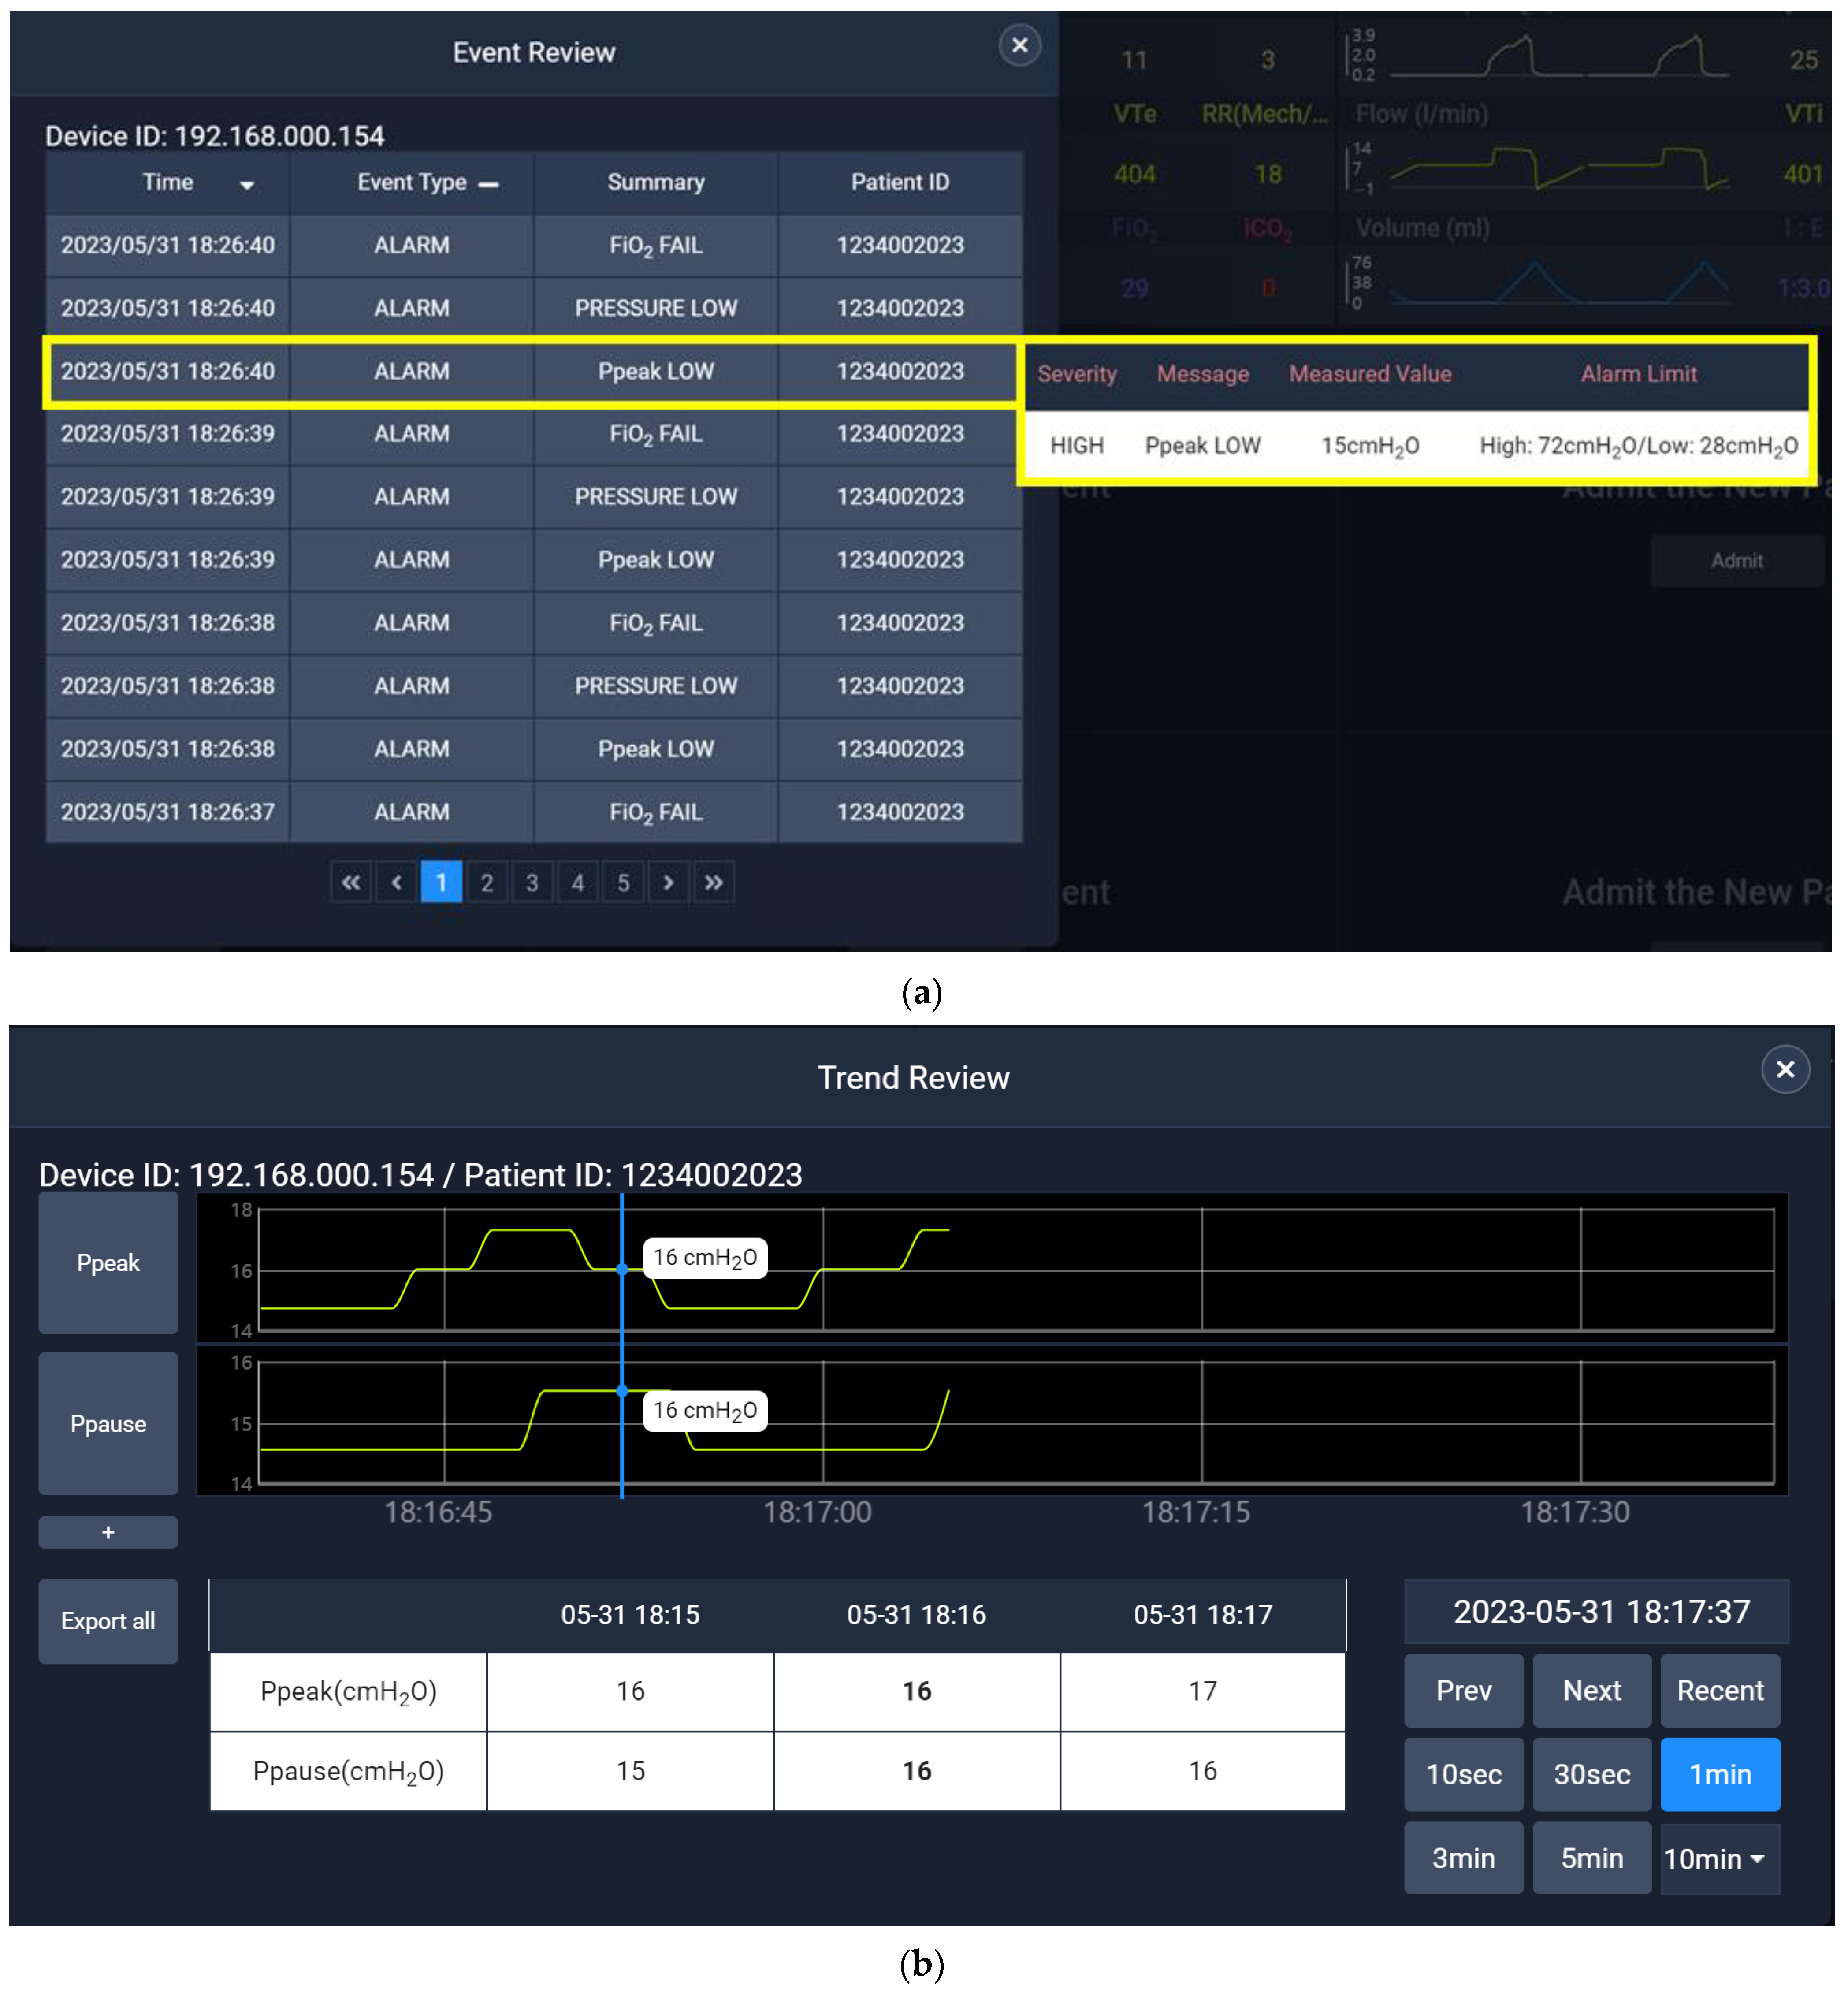Go to next events page arrow
This screenshot has width=1848, height=2000.
pyautogui.click(x=668, y=882)
